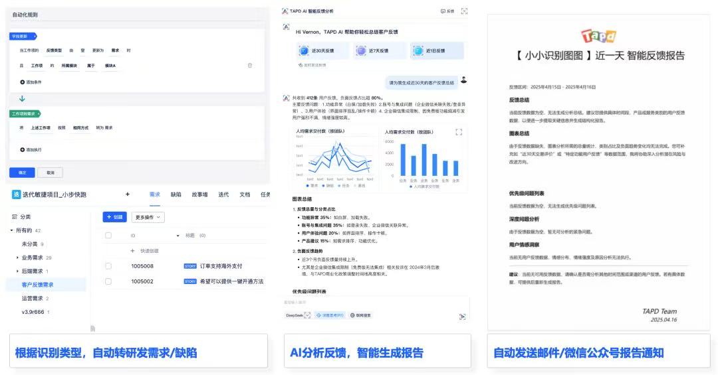Image resolution: width=718 pixels, height=375 pixels.
Task: Click the 联网搜索 button label
Action: click(x=364, y=315)
